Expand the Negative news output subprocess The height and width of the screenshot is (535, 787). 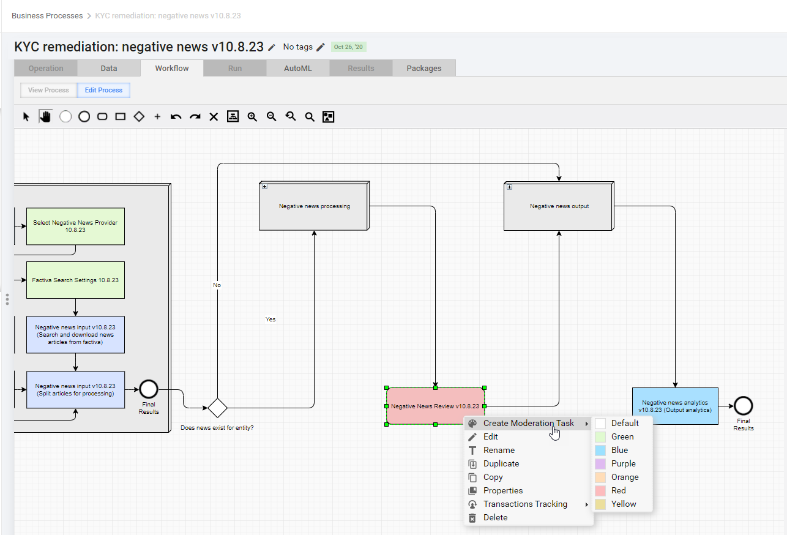pos(509,187)
